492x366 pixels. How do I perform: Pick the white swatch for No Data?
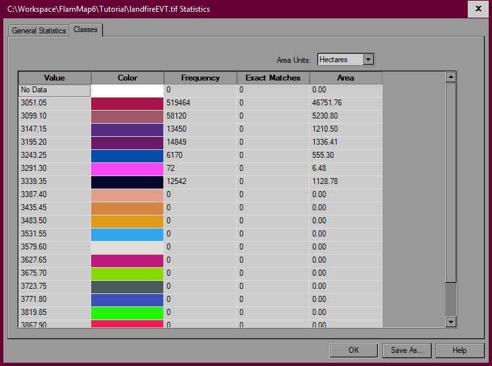pos(127,90)
